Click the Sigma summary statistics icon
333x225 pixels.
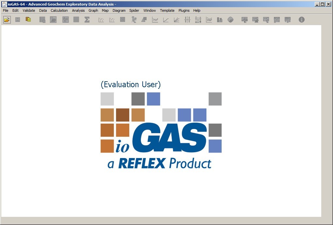[87, 20]
